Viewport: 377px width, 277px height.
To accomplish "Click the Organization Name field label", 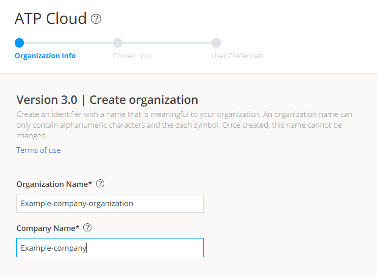I will pos(54,184).
